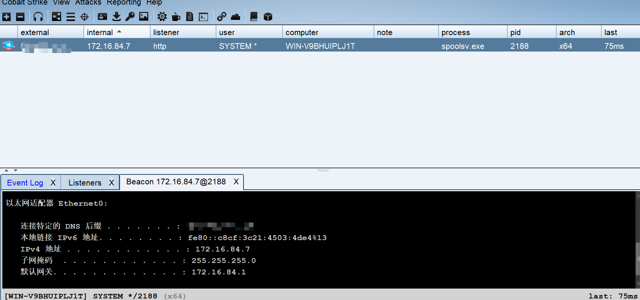The width and height of the screenshot is (640, 300).
Task: Open the View menu
Action: 62,3
